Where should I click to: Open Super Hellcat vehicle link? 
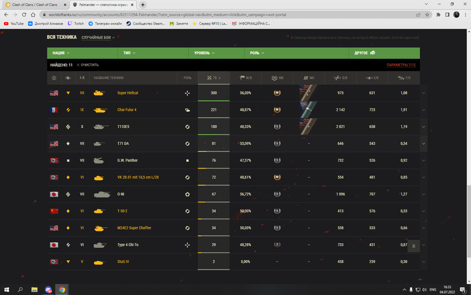click(x=127, y=93)
